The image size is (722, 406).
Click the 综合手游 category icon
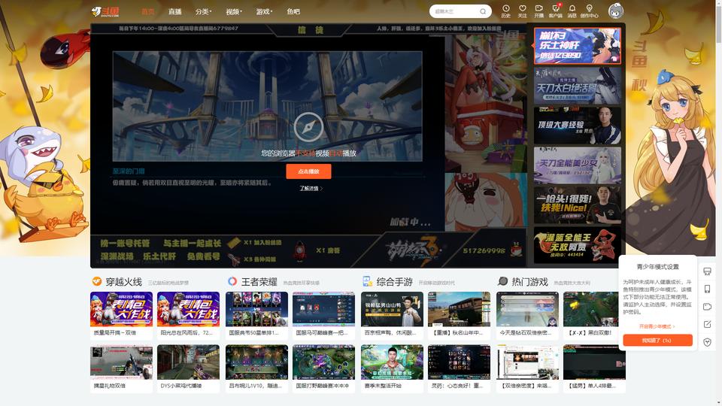[367, 281]
